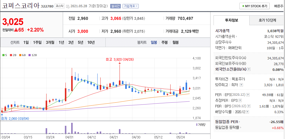The width and height of the screenshot is (285, 139).
Task: Open help icon next to 추정PER EPS
Action: [x=240, y=100]
